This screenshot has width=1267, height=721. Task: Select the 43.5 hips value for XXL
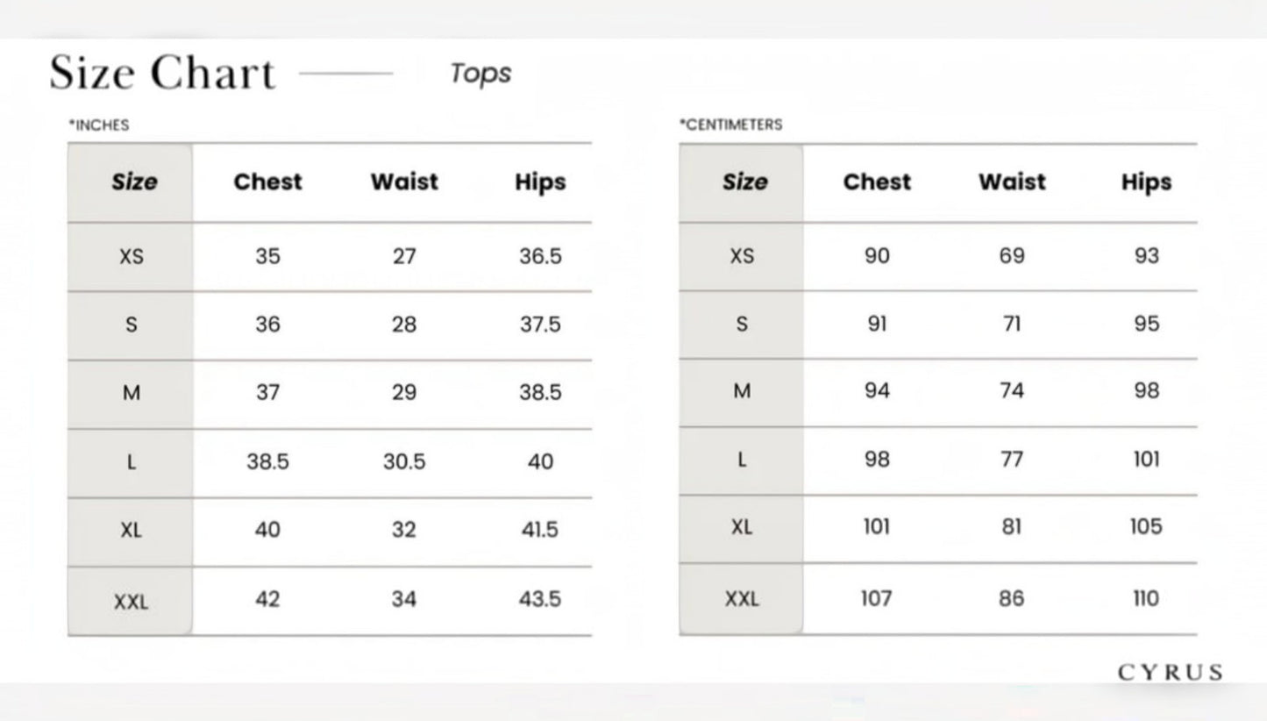(540, 599)
